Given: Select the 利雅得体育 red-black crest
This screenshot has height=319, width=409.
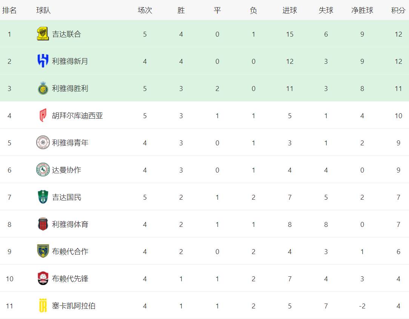Looking at the screenshot, I should (x=43, y=224).
